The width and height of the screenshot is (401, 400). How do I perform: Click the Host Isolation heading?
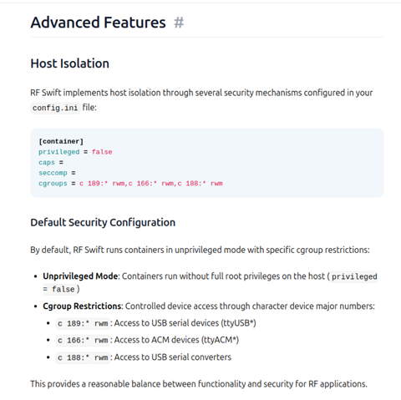pyautogui.click(x=69, y=63)
